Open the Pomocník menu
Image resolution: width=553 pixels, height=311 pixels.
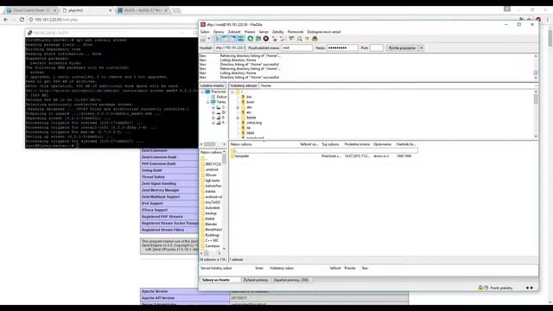[x=296, y=32]
